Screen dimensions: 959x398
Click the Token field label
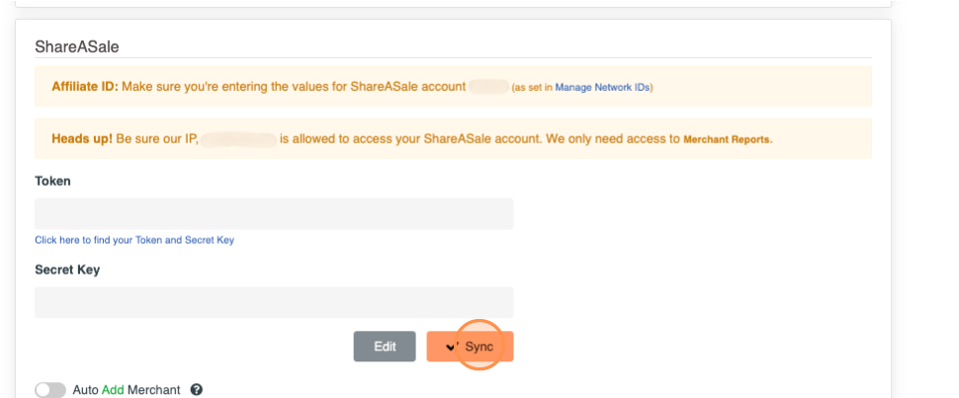tap(52, 181)
